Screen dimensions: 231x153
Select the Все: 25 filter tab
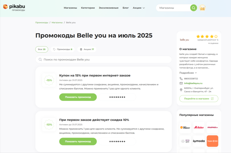pos(42,49)
